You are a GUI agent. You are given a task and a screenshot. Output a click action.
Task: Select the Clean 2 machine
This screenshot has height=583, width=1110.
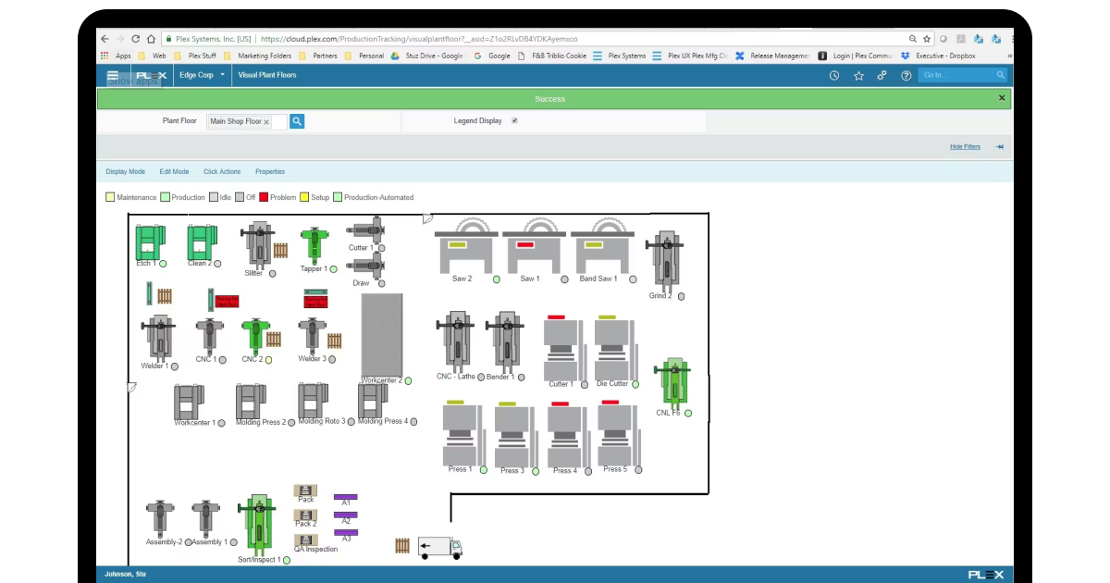pos(201,242)
